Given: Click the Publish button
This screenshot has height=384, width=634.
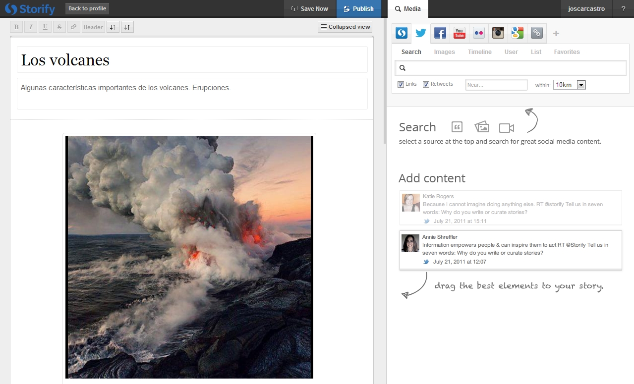Looking at the screenshot, I should tap(358, 8).
